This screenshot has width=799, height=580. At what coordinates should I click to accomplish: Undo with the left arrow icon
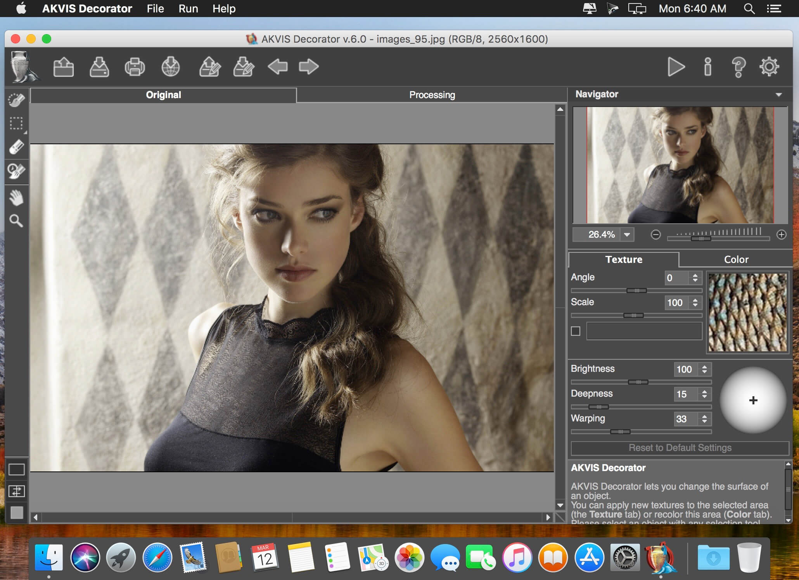pos(278,67)
